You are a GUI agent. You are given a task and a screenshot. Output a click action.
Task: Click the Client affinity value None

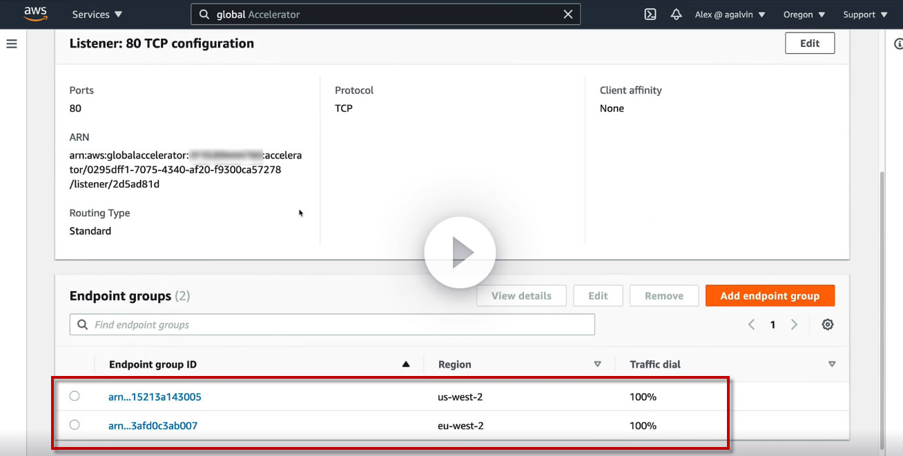[x=612, y=108]
